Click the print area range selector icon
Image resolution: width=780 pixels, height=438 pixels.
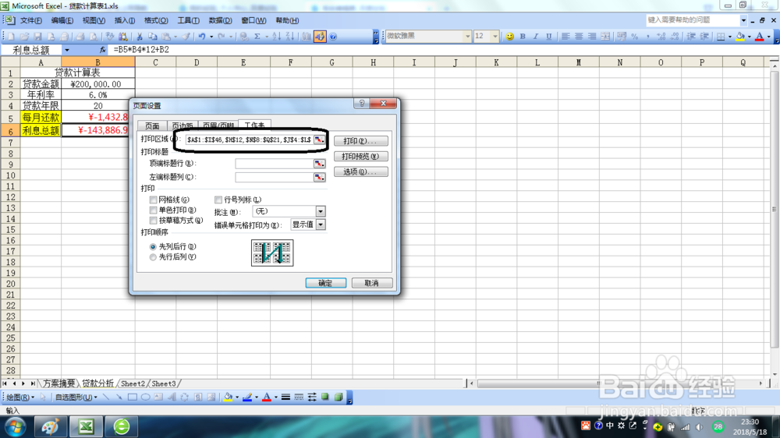coord(319,140)
